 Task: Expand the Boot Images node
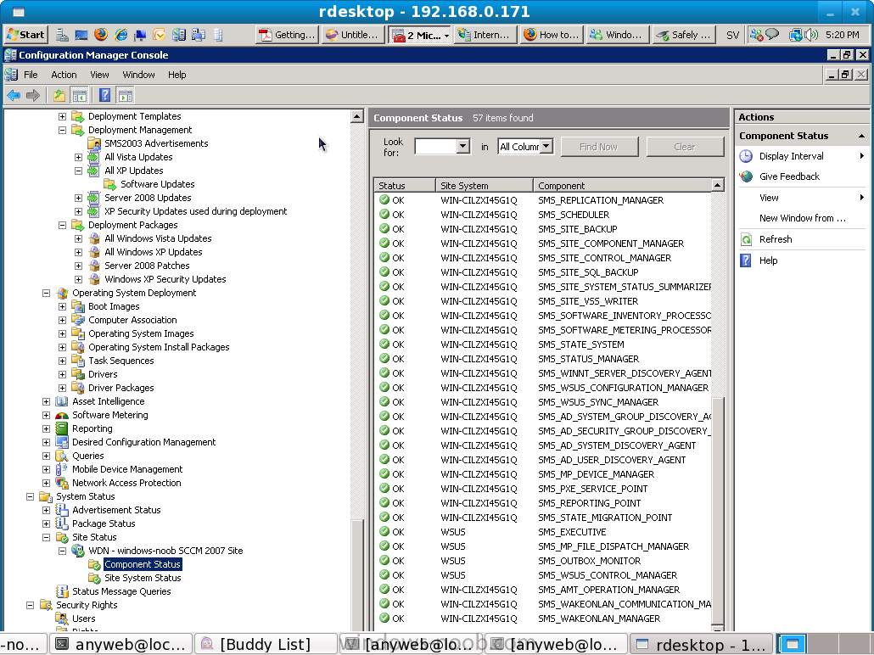pos(63,306)
